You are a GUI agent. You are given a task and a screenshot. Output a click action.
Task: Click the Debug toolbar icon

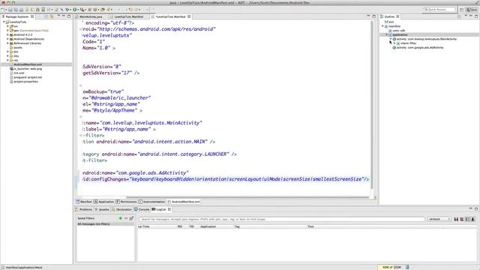67,10
